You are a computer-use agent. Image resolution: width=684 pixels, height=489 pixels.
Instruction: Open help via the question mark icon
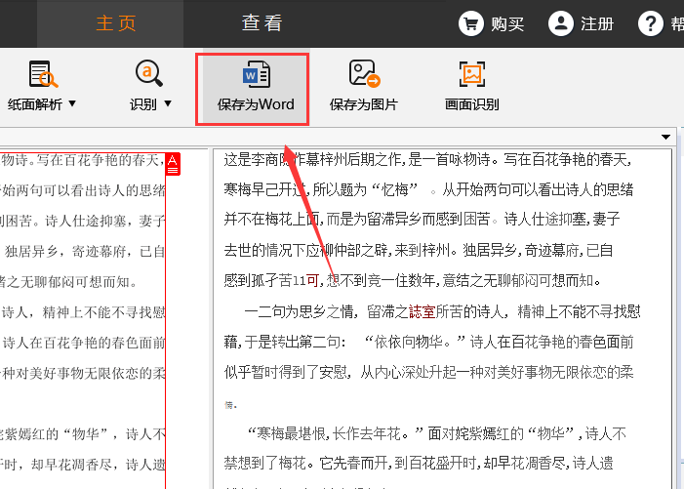(650, 23)
